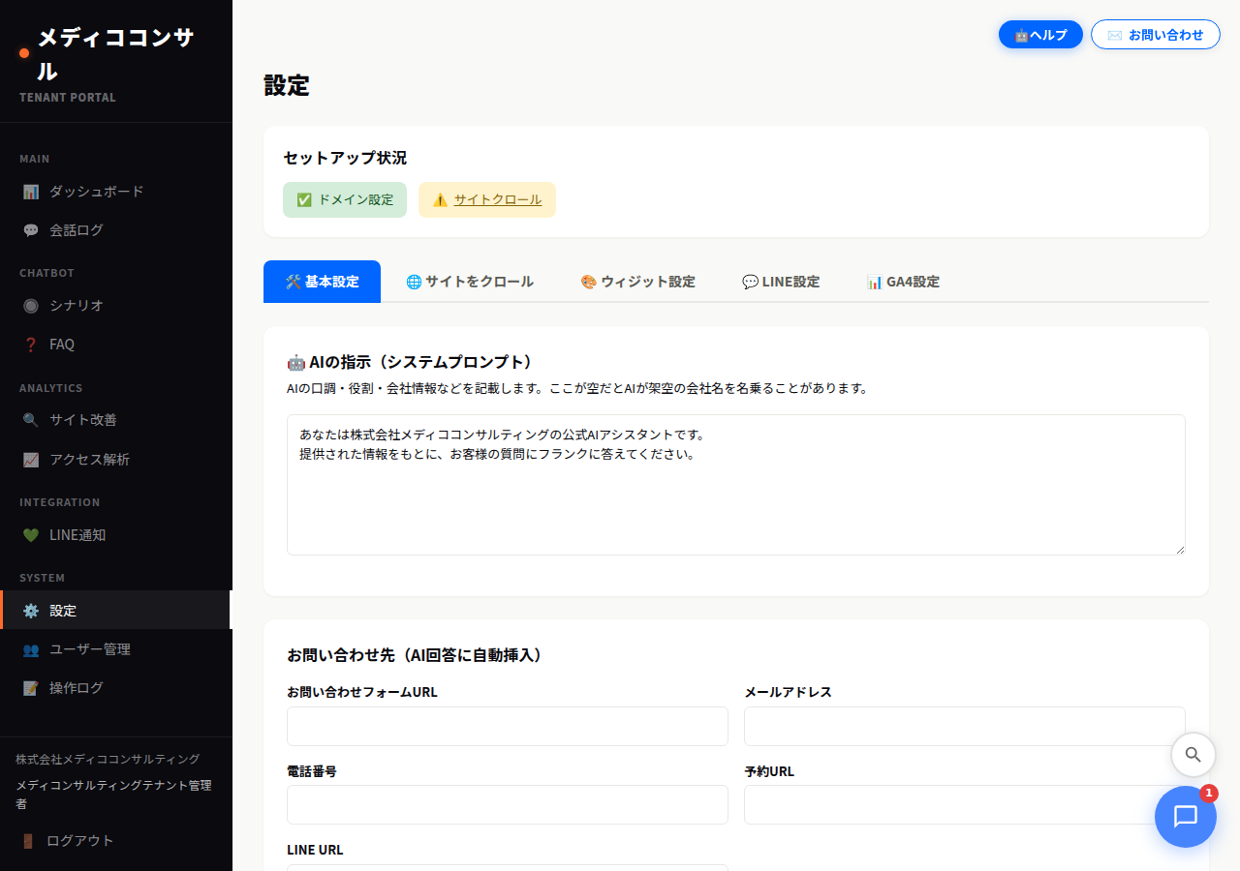Screen dimensions: 1240x871
Task: Click the ヘルプ button
Action: (x=1040, y=34)
